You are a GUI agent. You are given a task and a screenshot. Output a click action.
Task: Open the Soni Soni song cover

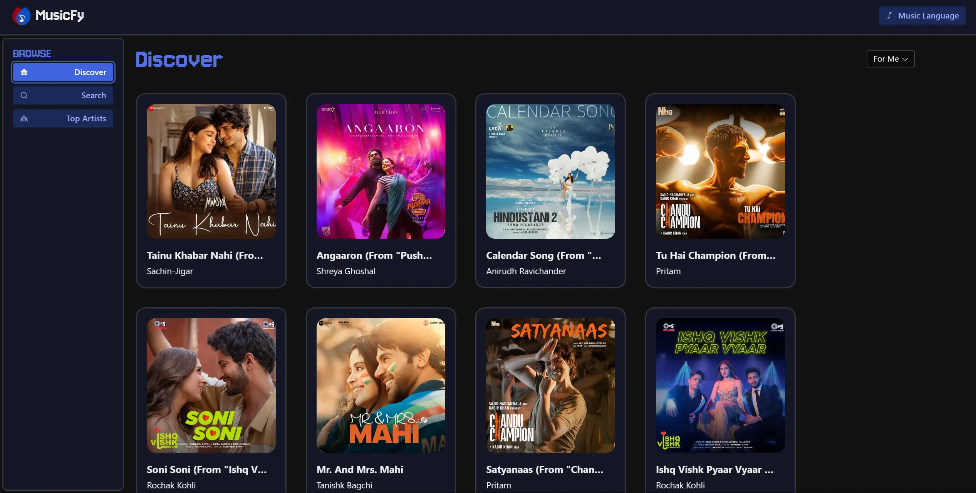211,385
